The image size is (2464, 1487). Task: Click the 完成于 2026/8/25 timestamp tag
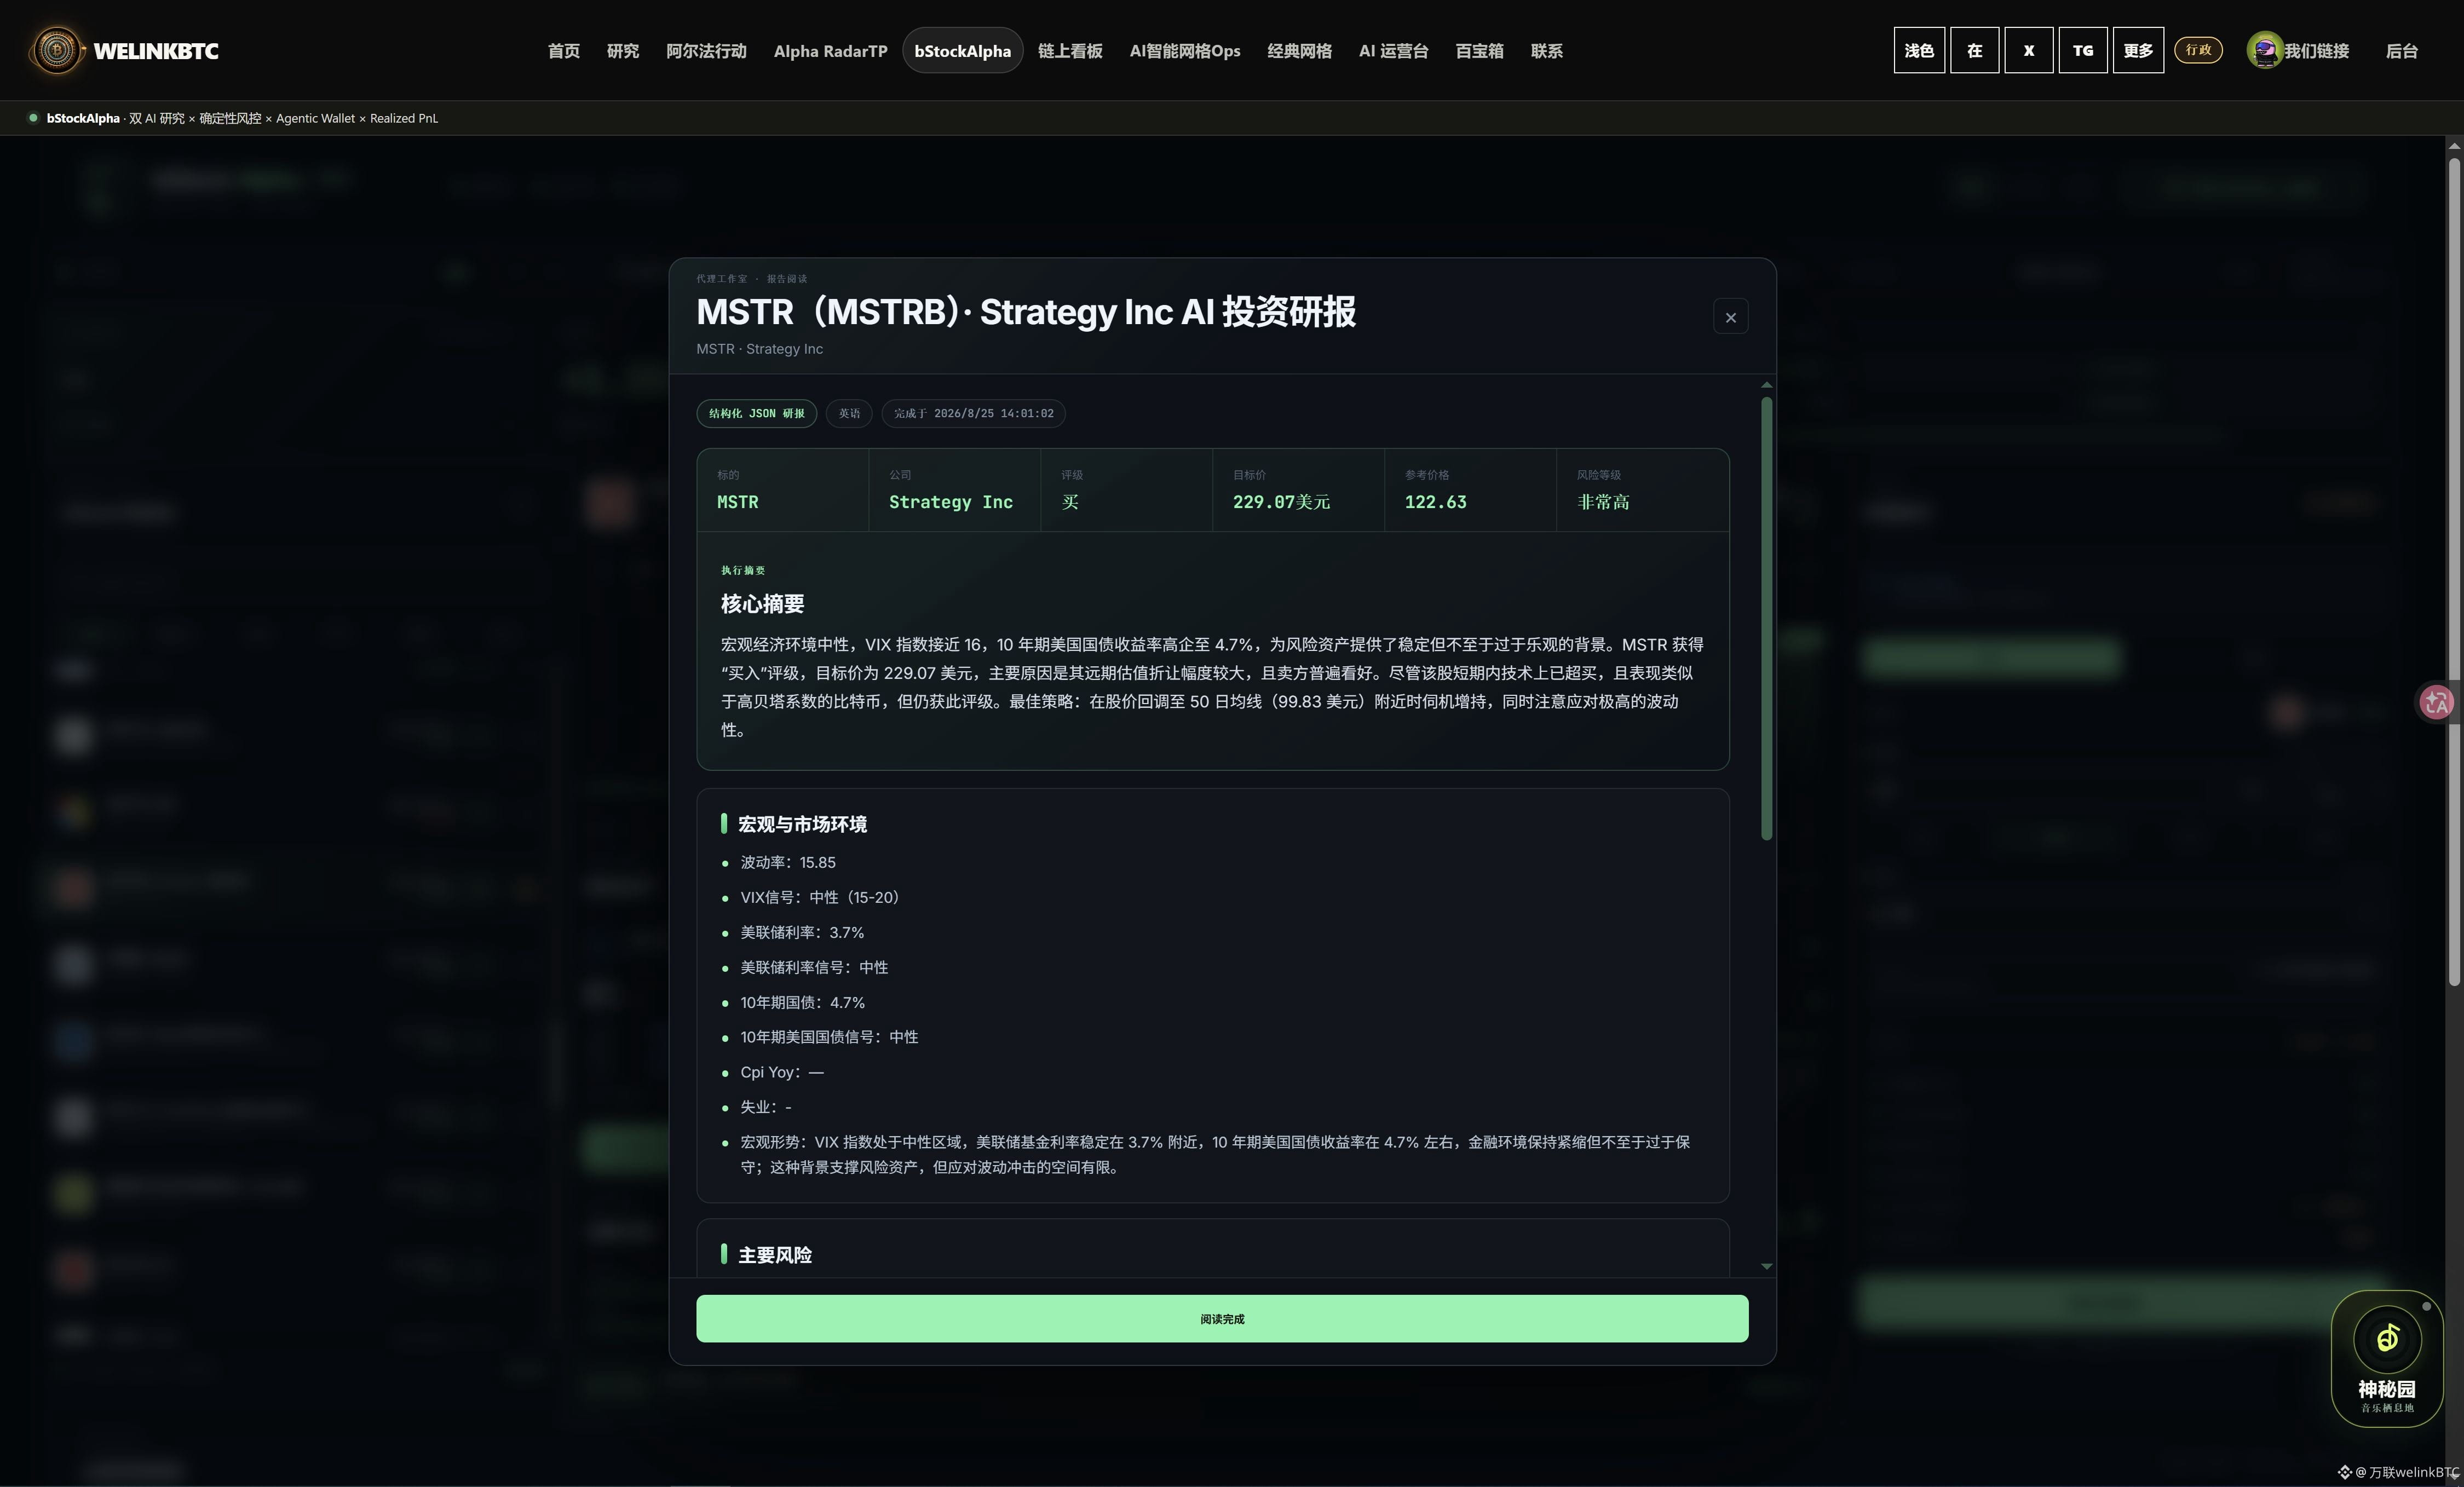coord(973,413)
